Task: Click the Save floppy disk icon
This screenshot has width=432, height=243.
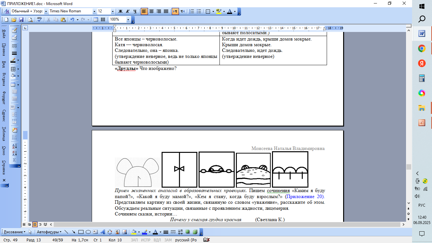Action: [21, 20]
